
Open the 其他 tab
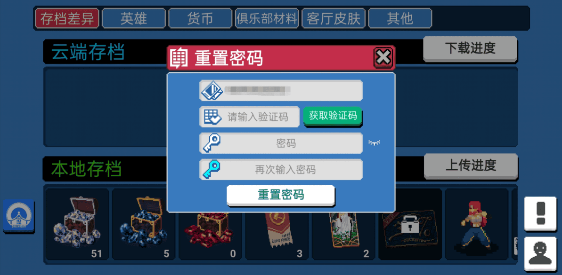(x=400, y=18)
